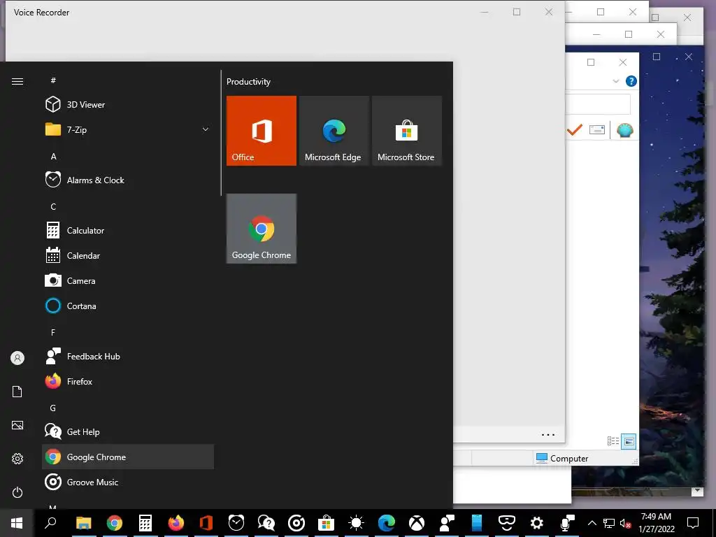Image resolution: width=716 pixels, height=537 pixels.
Task: Open Settings gear on the taskbar
Action: (537, 523)
